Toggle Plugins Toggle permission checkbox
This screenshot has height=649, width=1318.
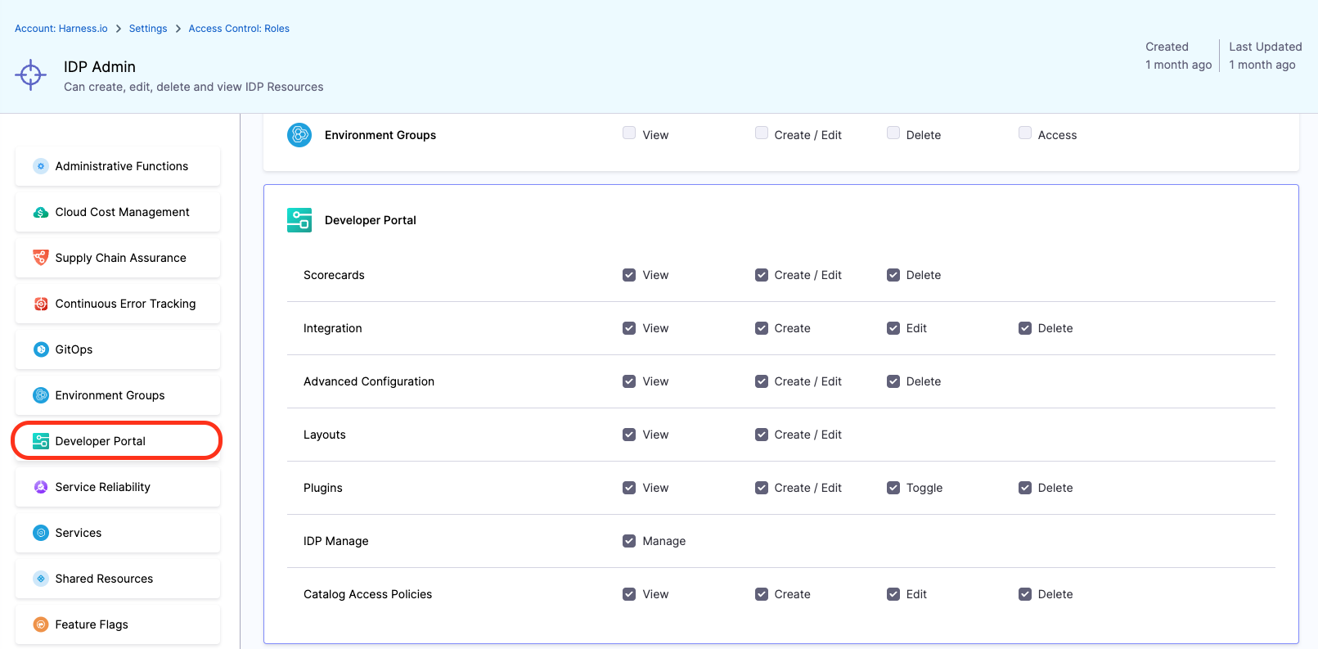pos(893,488)
